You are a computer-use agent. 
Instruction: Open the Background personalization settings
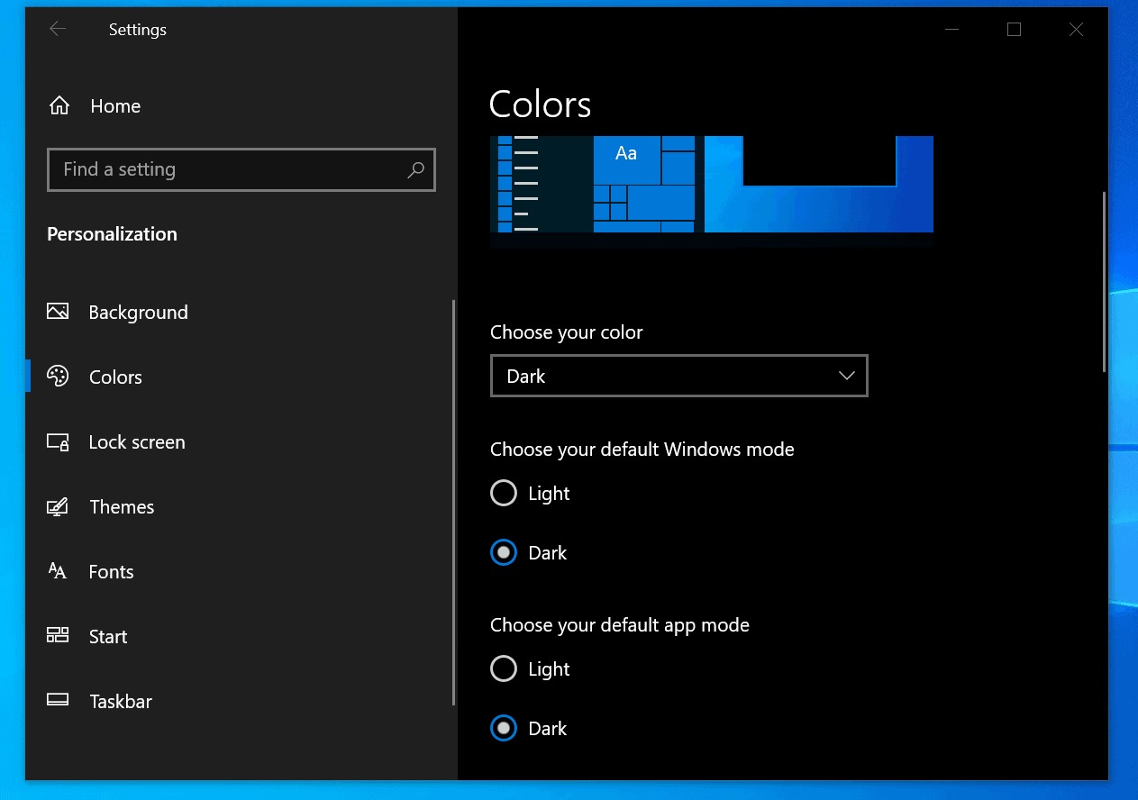[x=138, y=312]
